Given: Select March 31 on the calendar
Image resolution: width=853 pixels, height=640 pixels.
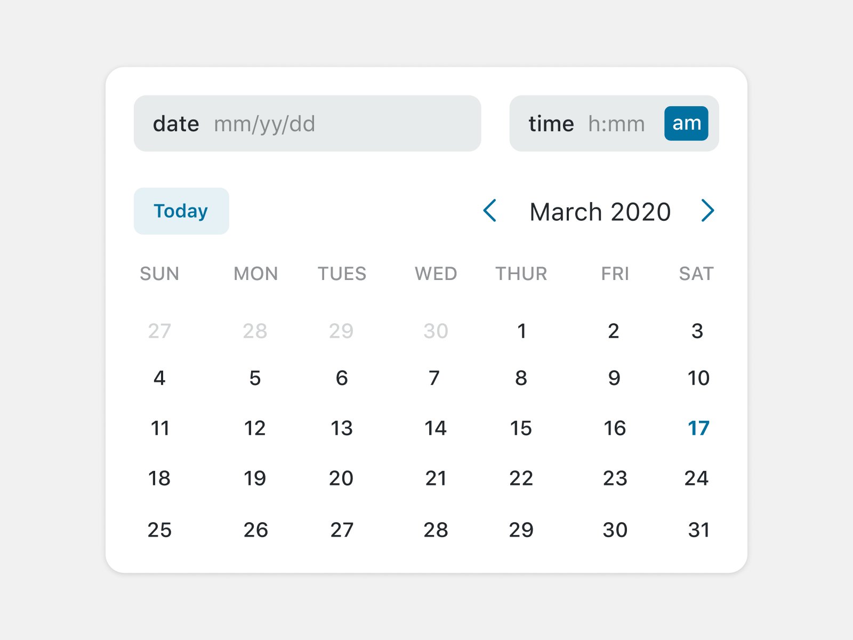Looking at the screenshot, I should point(698,530).
